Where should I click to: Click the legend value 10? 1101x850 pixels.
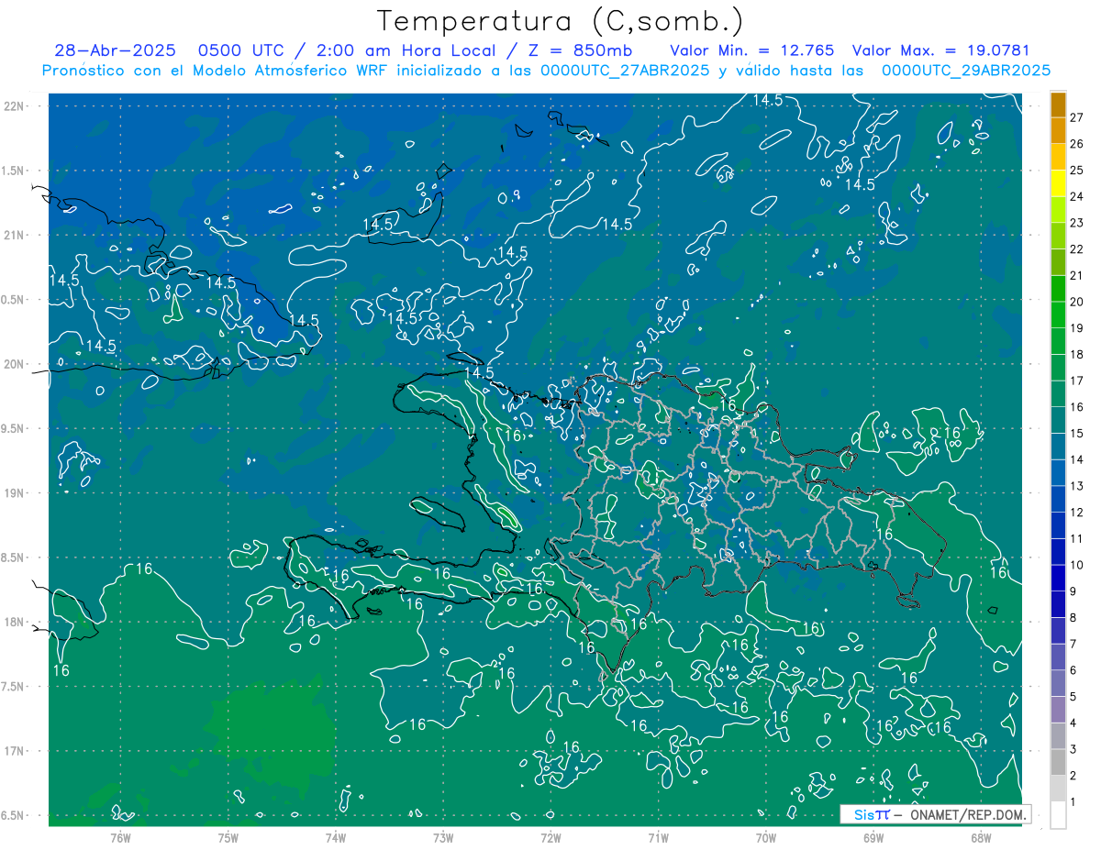1077,565
